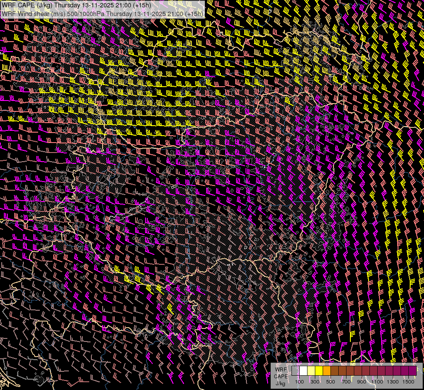The height and width of the screenshot is (390, 424).
Task: Click the leftmost gray transparent legend swatch
Action: pos(295,371)
